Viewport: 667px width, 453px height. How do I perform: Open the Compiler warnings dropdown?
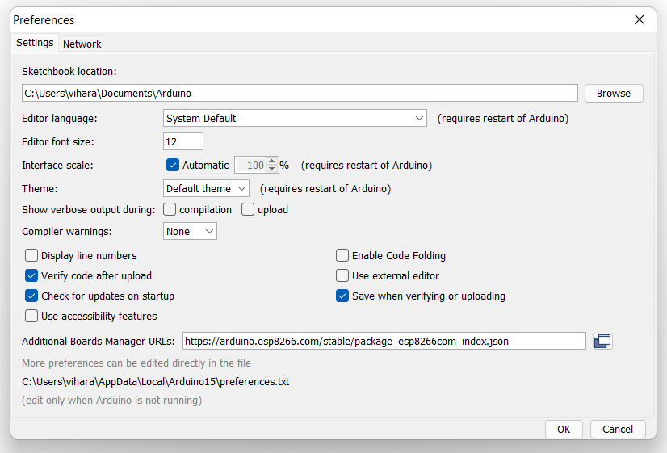[x=190, y=231]
